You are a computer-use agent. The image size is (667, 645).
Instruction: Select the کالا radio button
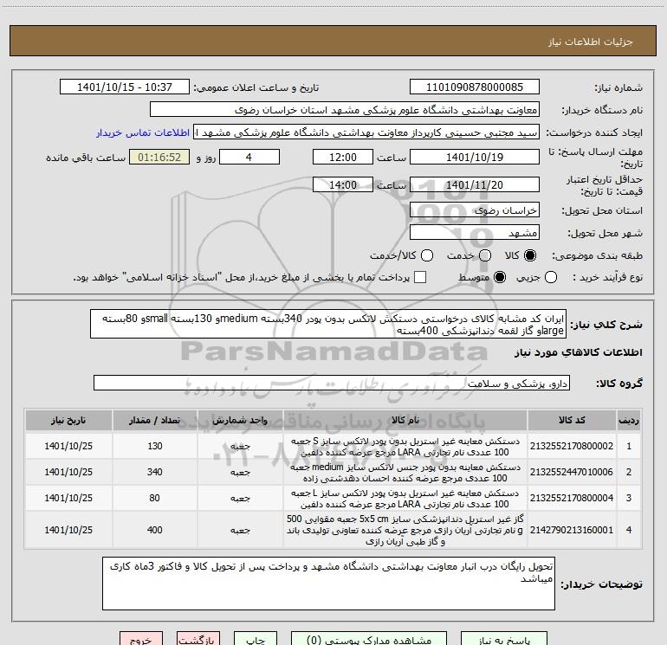(530, 255)
